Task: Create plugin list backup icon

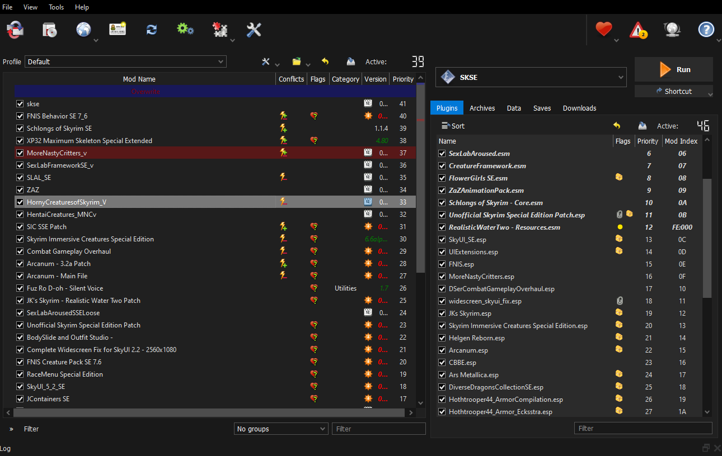Action: (643, 126)
